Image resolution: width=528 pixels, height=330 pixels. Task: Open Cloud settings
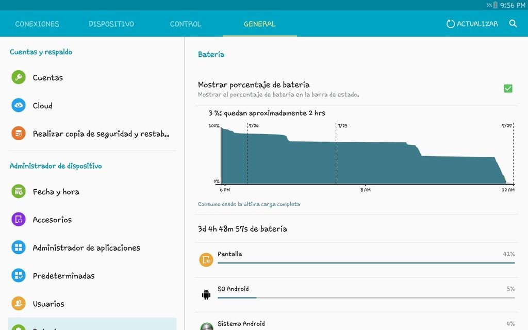pyautogui.click(x=92, y=105)
